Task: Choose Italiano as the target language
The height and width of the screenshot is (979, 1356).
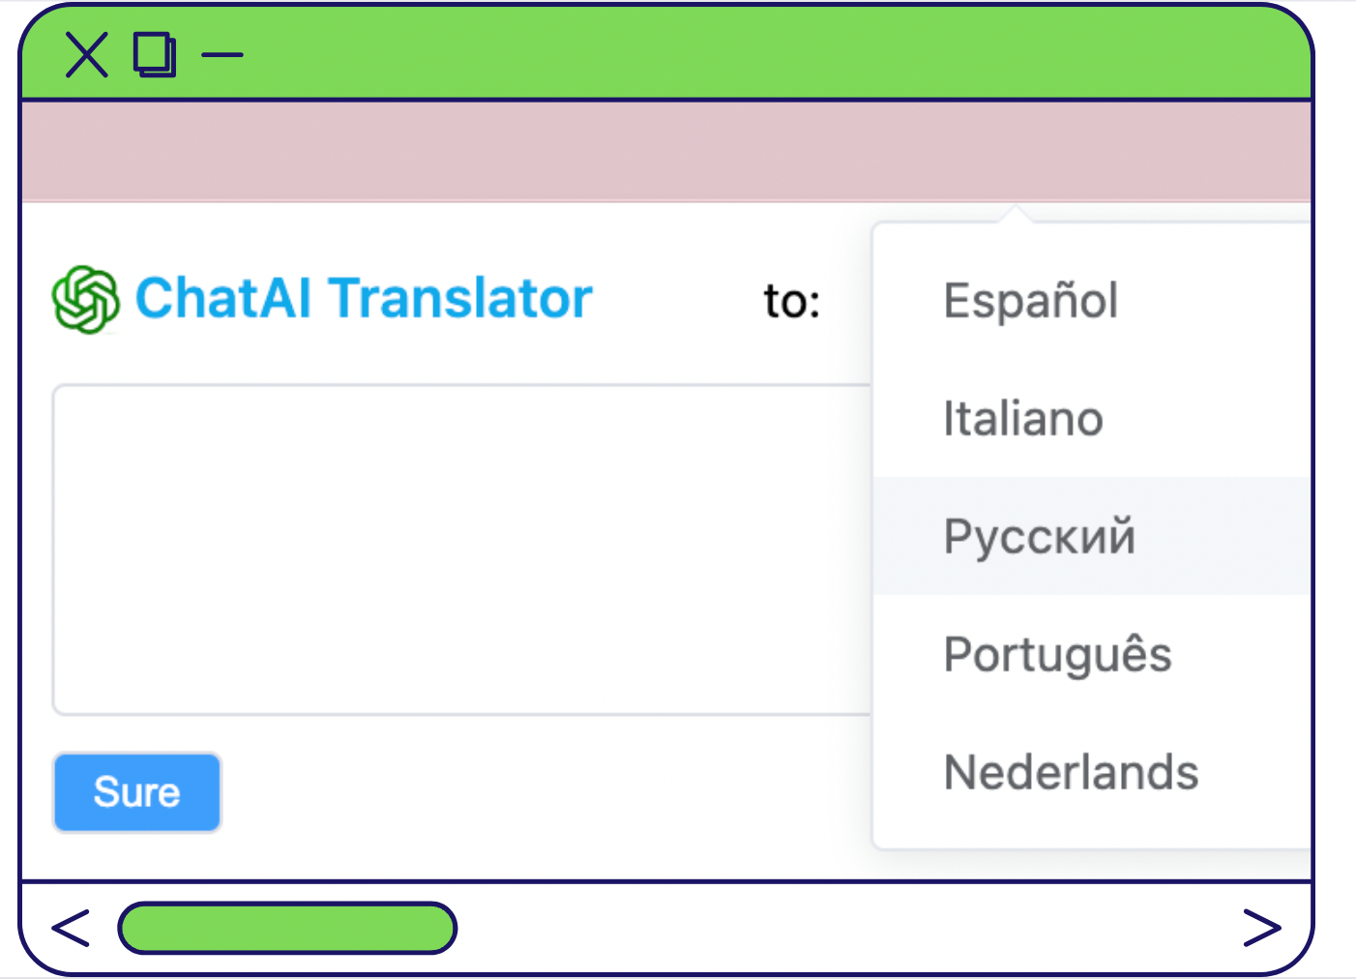Action: coord(1023,419)
